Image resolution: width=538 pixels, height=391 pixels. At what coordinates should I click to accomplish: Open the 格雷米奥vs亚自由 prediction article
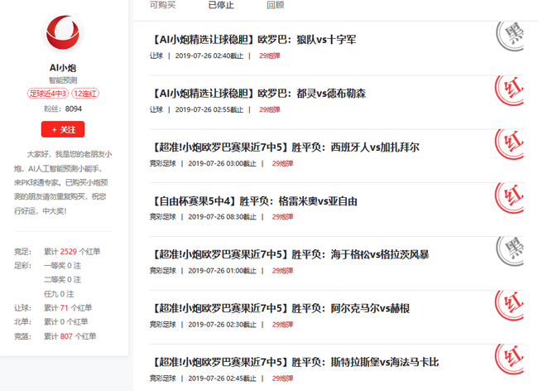[254, 201]
